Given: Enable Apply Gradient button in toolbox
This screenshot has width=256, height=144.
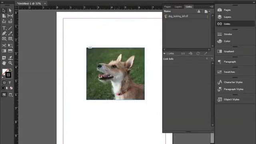Looking at the screenshot, I should pyautogui.click(x=7, y=88).
